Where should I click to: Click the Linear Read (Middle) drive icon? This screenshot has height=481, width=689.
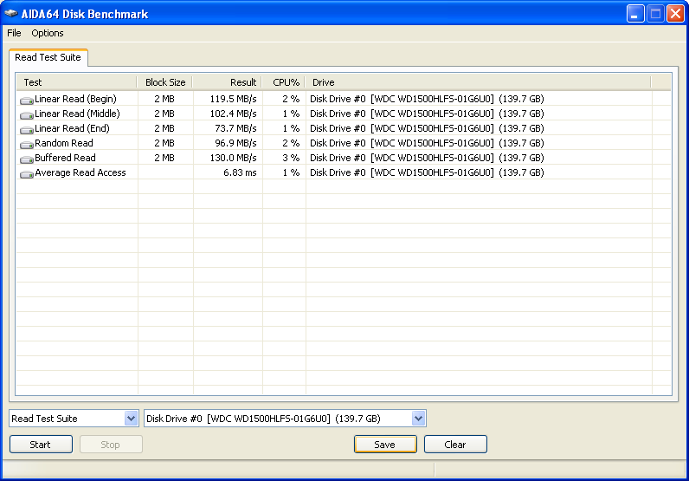[26, 115]
